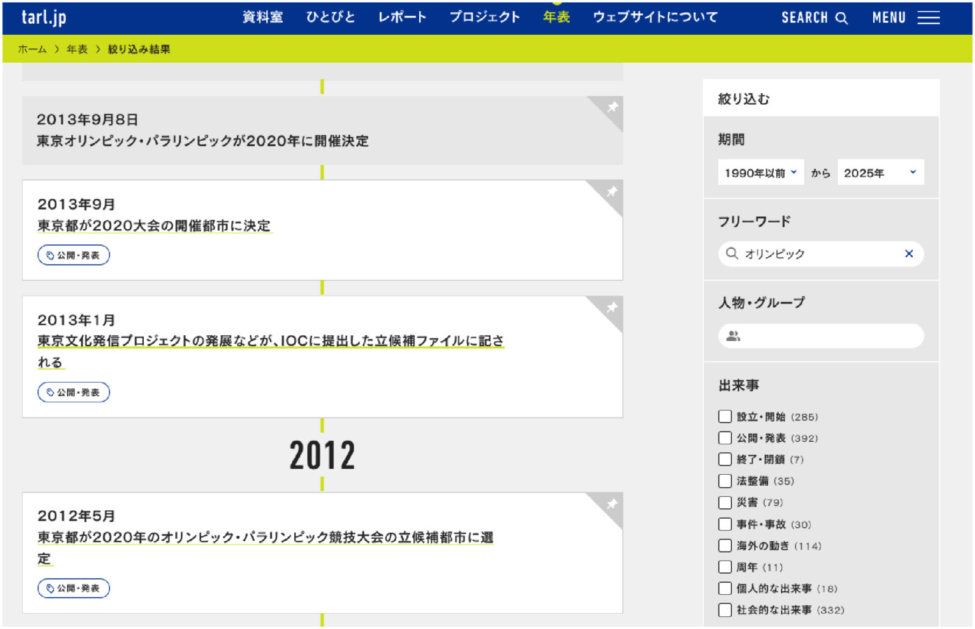Pin the 2013年9月 host city entry

pyautogui.click(x=612, y=191)
